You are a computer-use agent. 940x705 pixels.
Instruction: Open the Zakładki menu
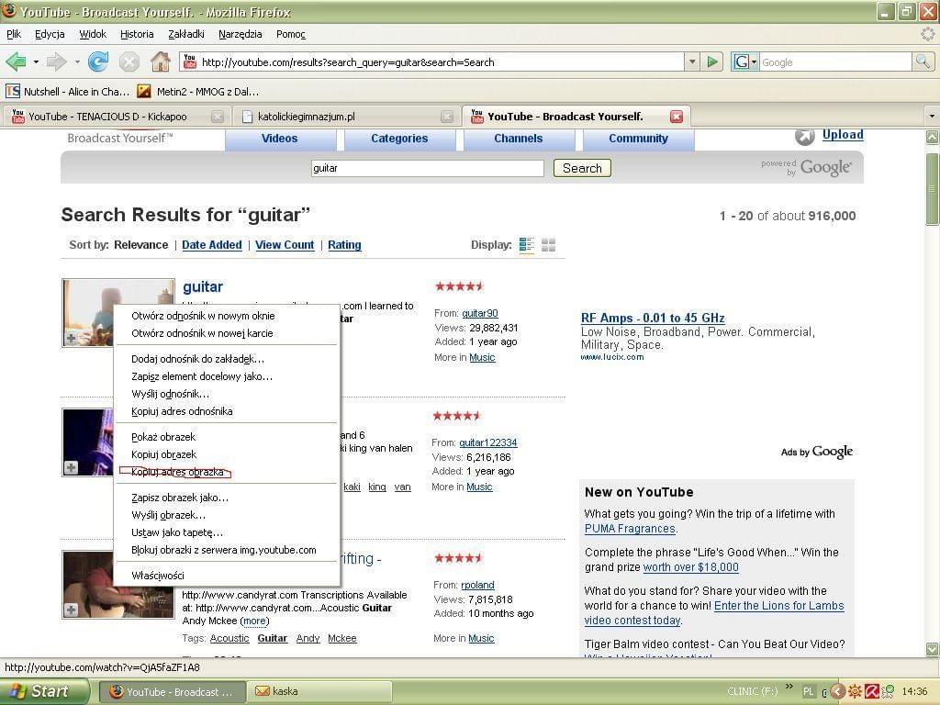[x=186, y=34]
